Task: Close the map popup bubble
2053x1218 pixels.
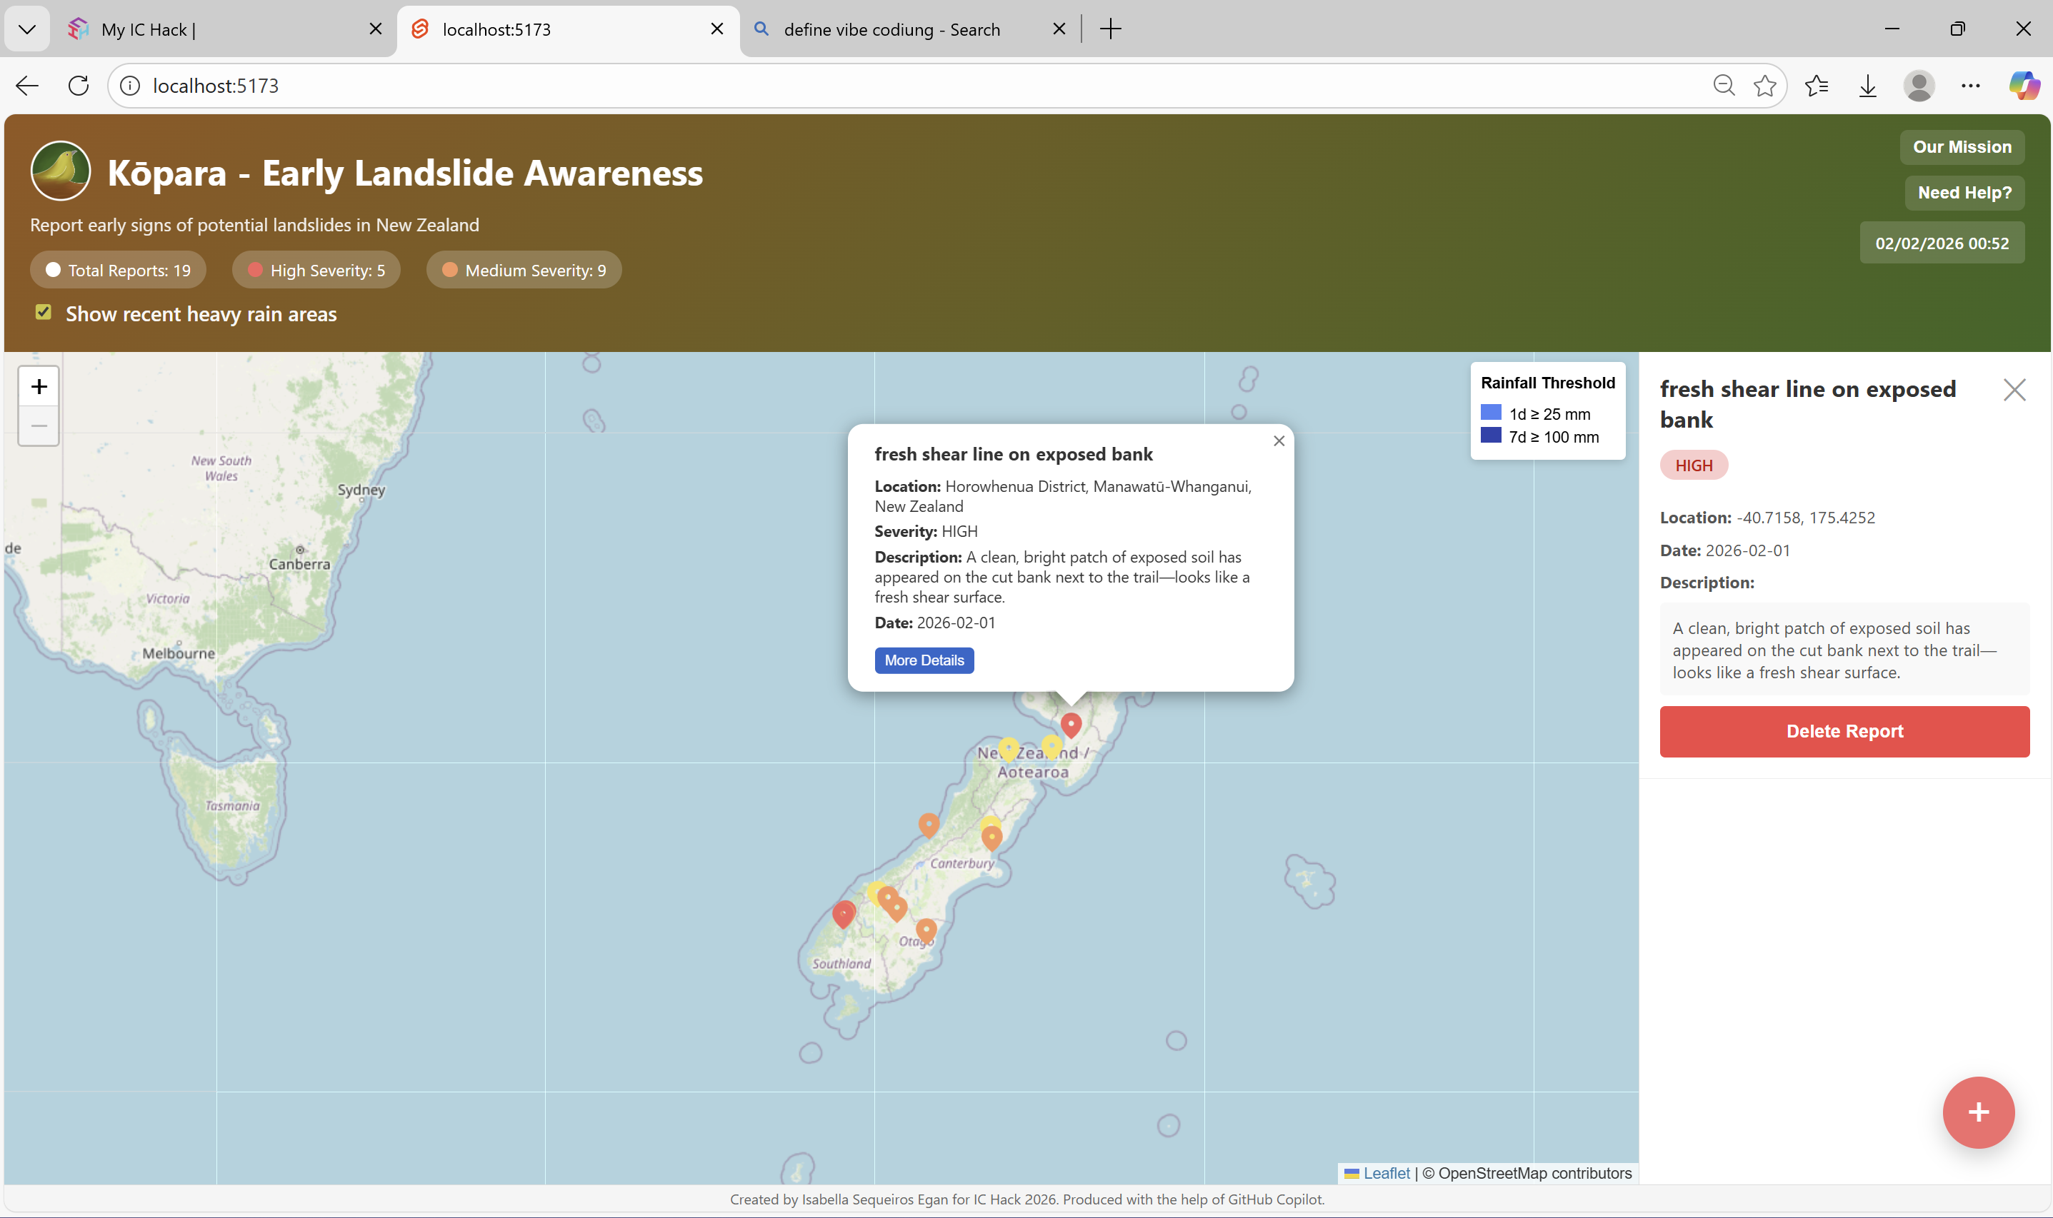Action: pyautogui.click(x=1279, y=441)
